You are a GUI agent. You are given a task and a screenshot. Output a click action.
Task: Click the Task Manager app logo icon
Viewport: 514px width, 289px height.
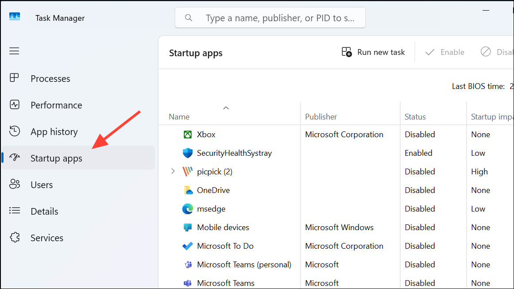click(x=15, y=17)
